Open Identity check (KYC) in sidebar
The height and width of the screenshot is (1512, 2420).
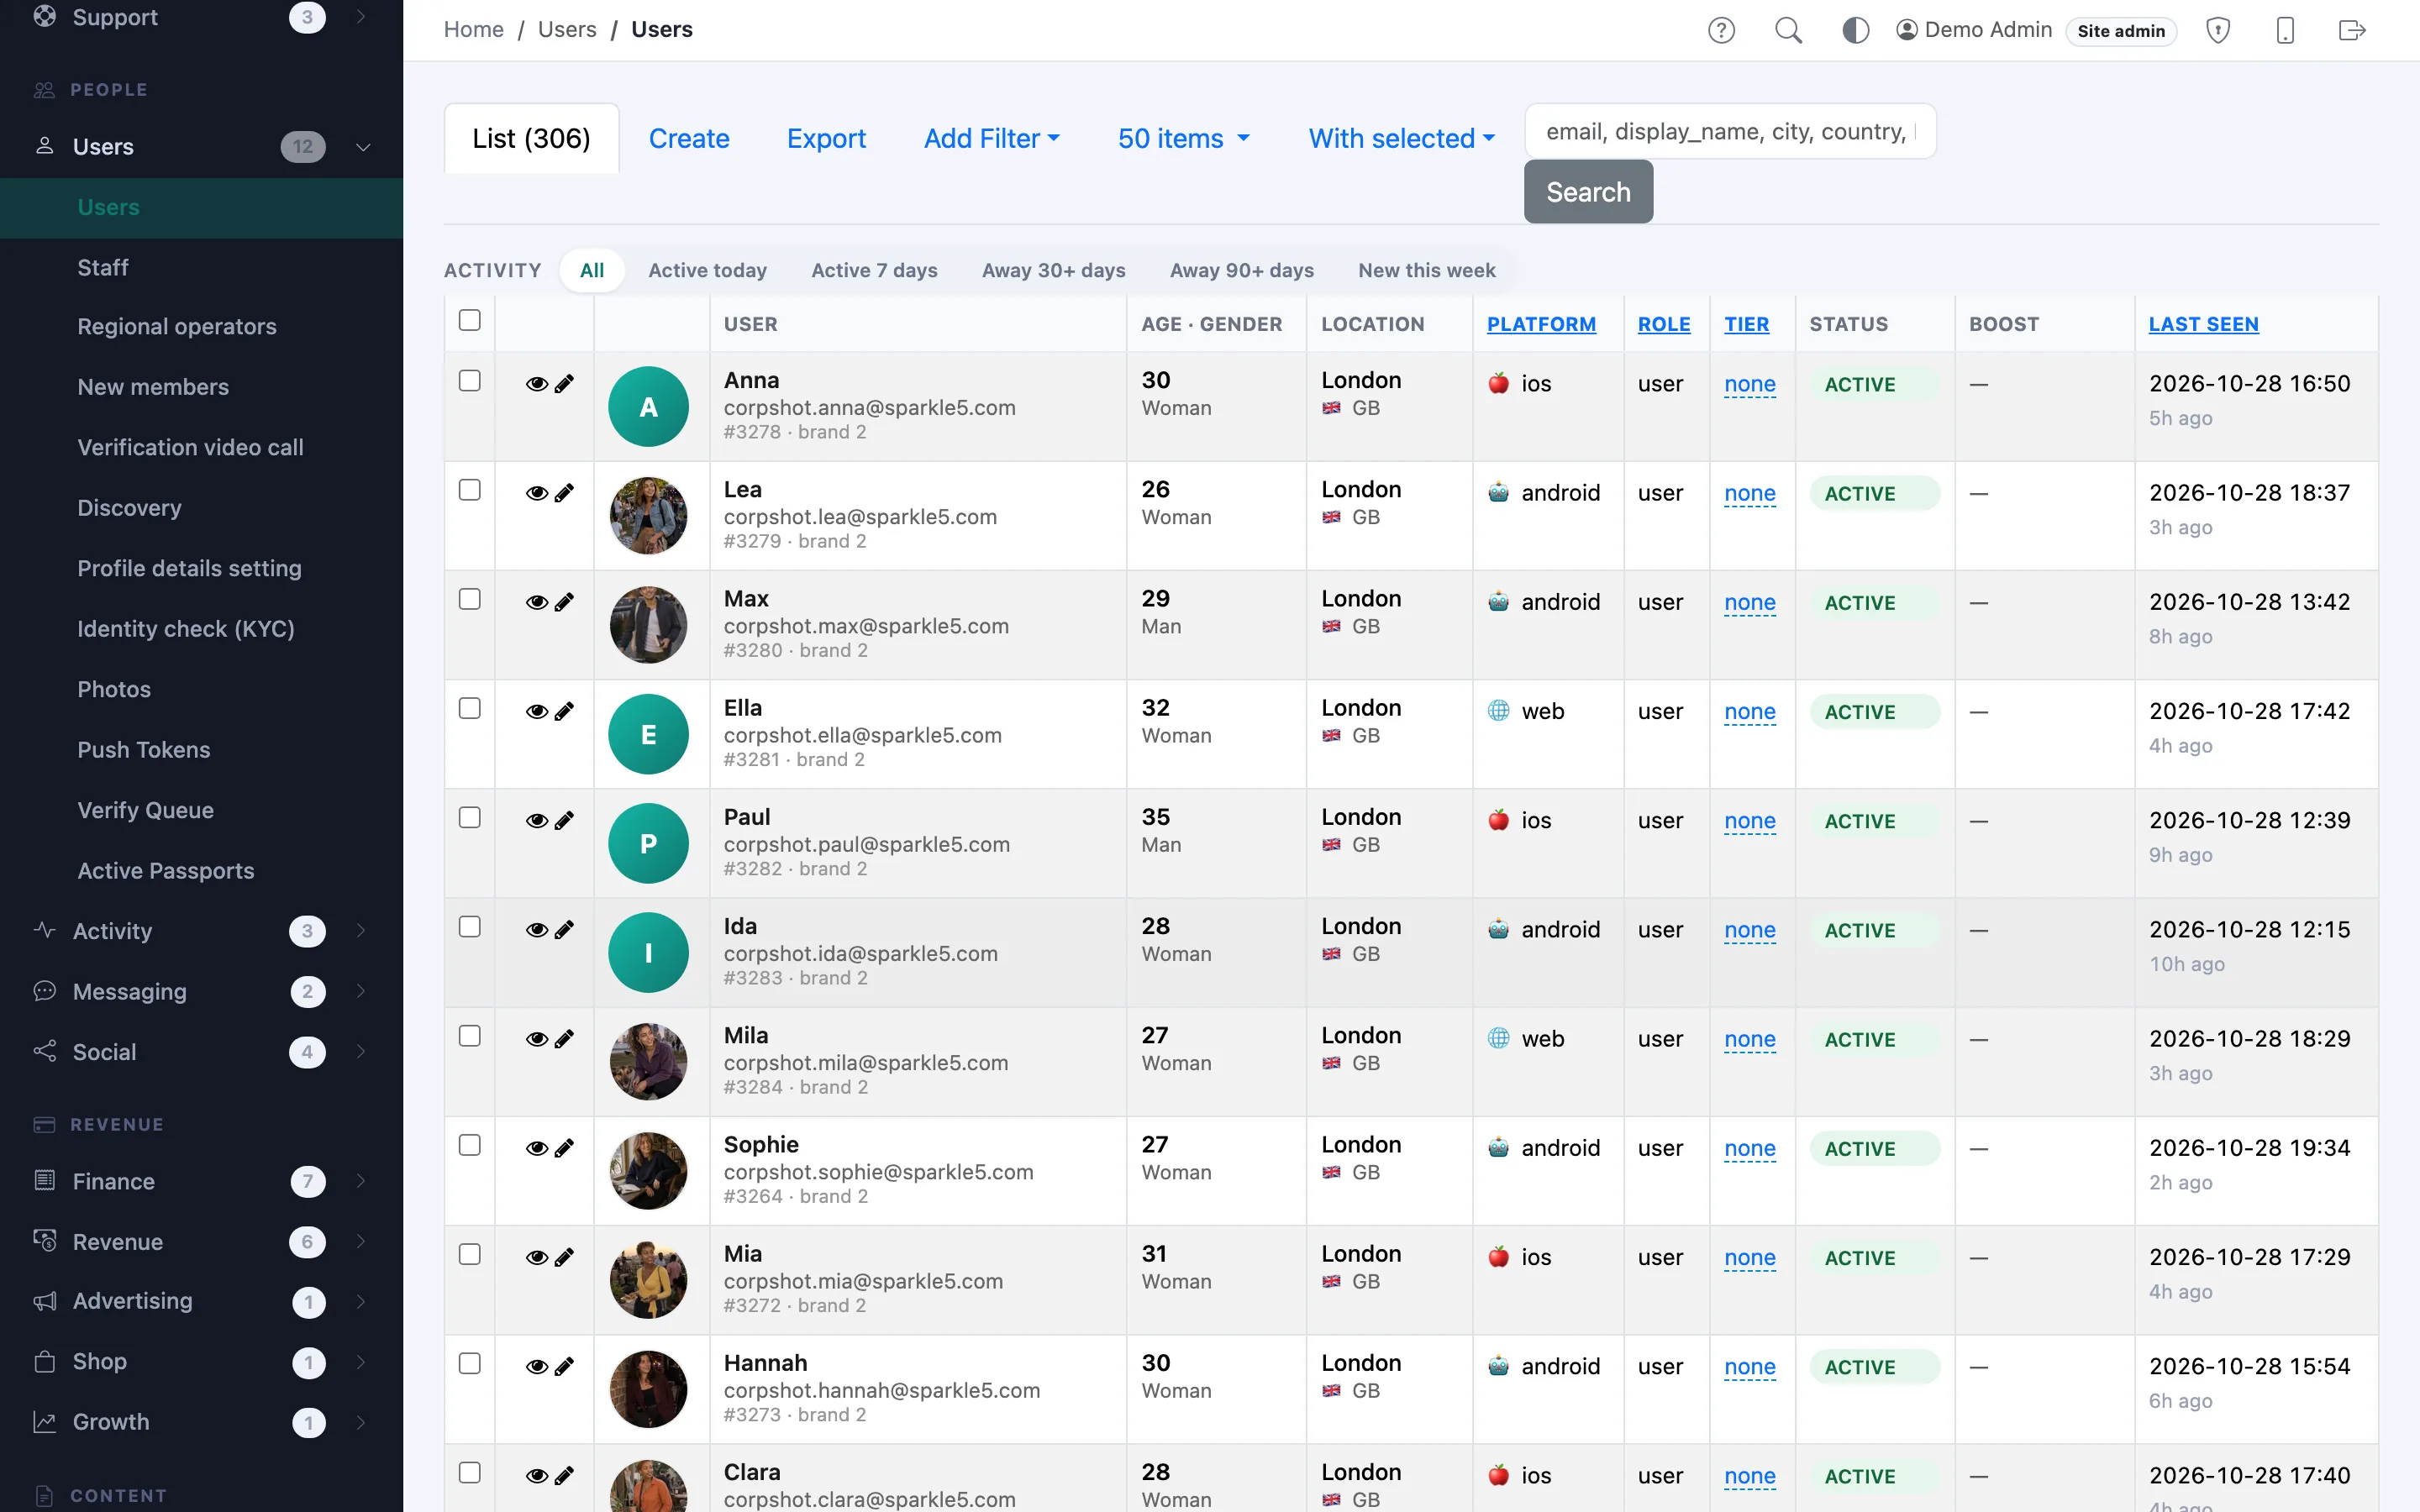click(x=186, y=629)
